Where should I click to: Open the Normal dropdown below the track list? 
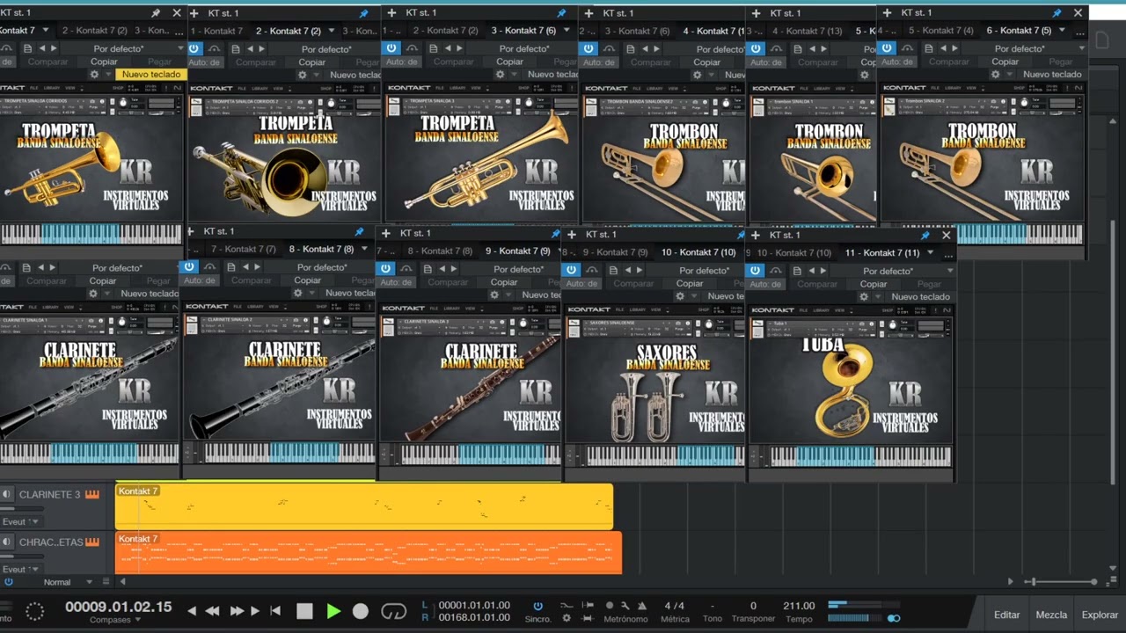(x=68, y=582)
